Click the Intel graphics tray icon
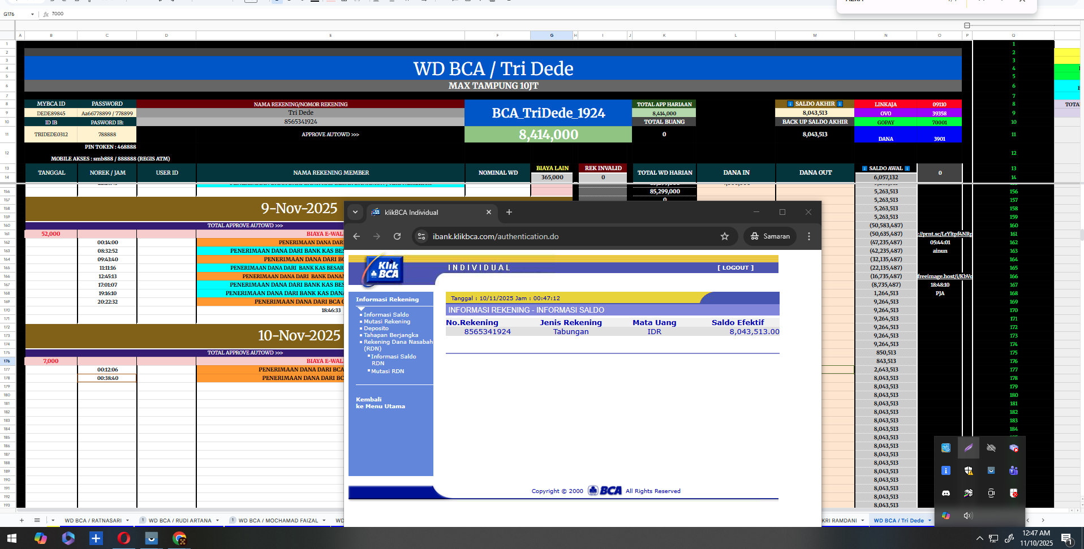The width and height of the screenshot is (1084, 549). coord(945,448)
